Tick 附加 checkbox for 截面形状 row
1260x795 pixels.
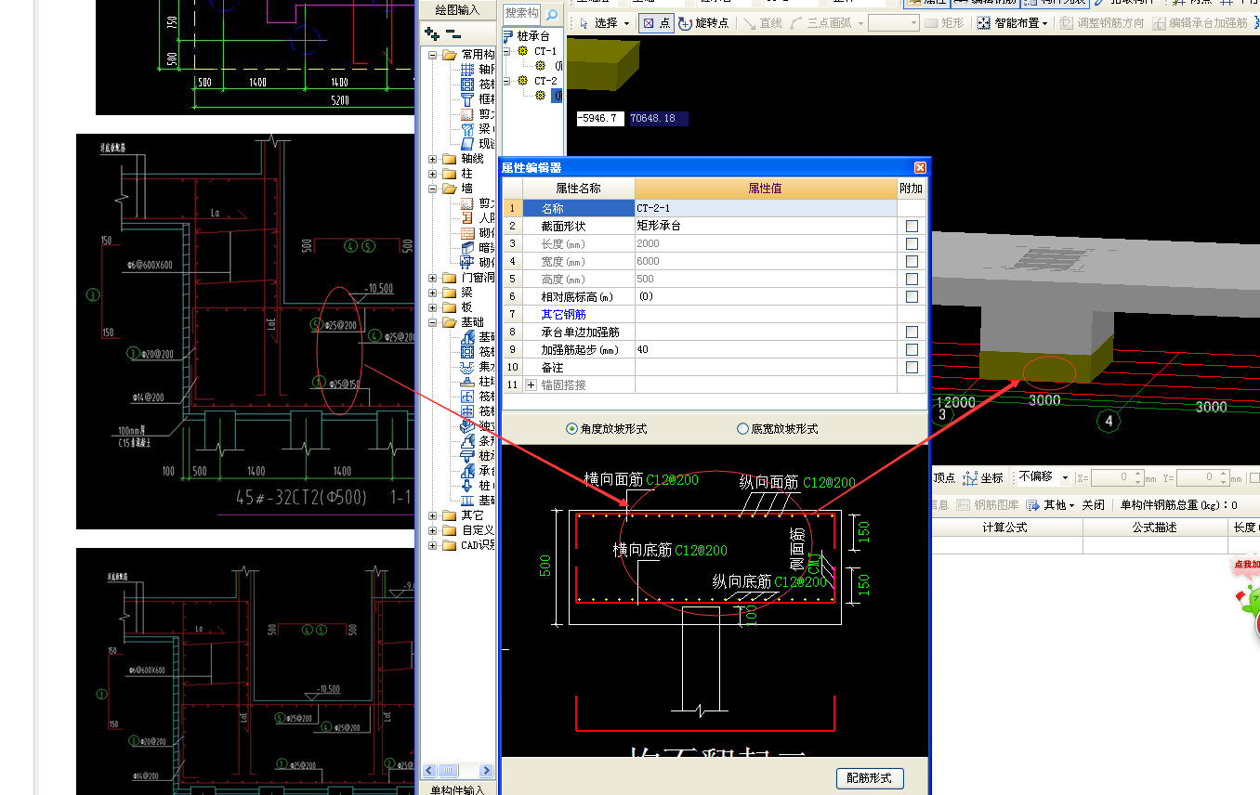point(912,226)
